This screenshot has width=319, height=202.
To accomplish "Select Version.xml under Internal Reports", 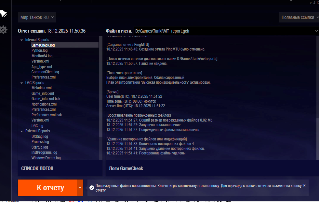I will point(40,61).
